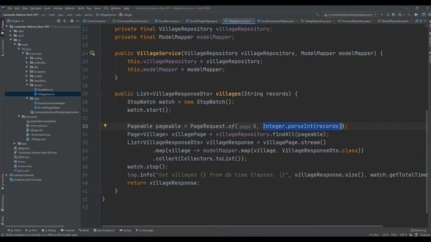The width and height of the screenshot is (431, 242).
Task: Expand the External Libraries node arrow
Action: (x=7, y=175)
